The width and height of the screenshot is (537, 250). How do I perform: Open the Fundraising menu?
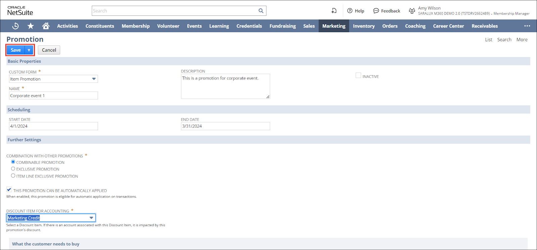pyautogui.click(x=283, y=26)
